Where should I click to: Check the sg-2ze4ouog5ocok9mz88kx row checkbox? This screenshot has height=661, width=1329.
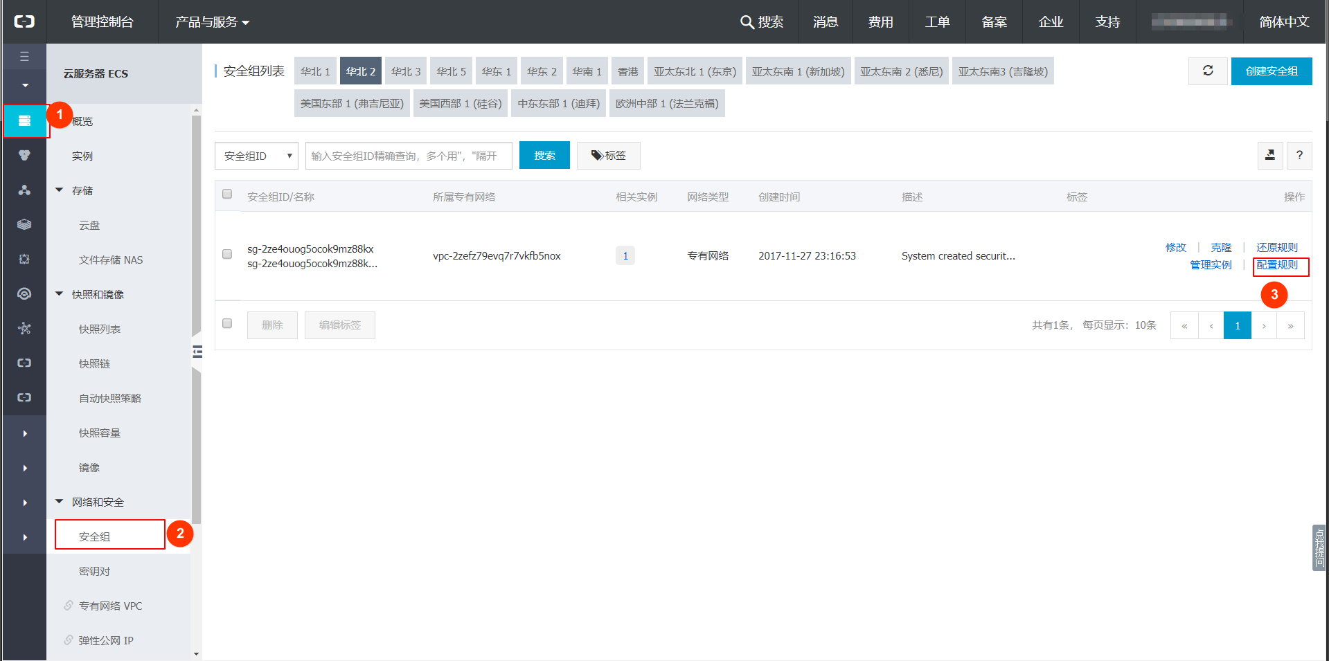227,255
